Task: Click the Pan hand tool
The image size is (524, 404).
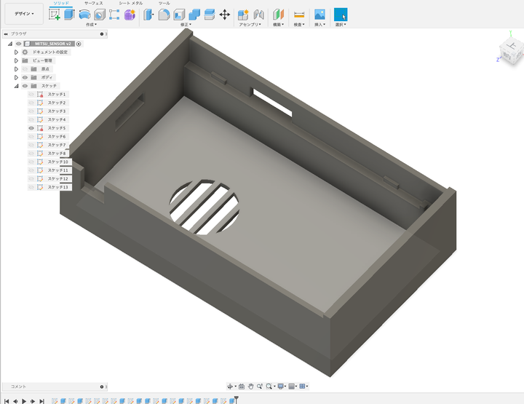Action: (x=250, y=386)
